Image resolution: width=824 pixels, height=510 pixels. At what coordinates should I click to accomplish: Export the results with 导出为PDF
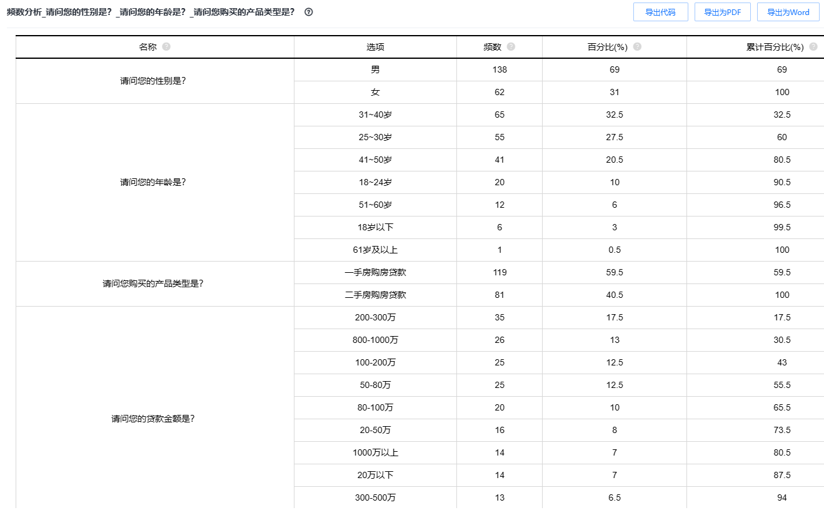[x=722, y=12]
